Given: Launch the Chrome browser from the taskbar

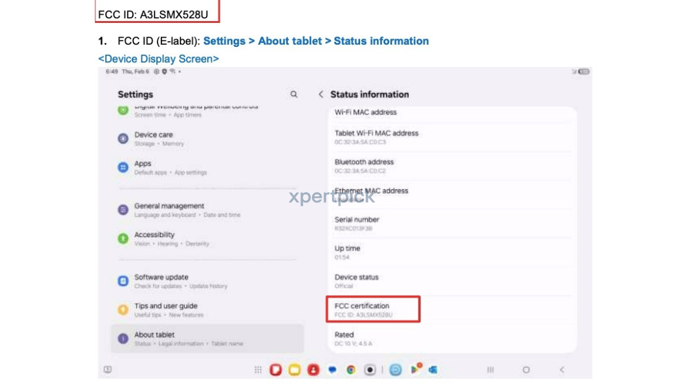Looking at the screenshot, I should 351,370.
